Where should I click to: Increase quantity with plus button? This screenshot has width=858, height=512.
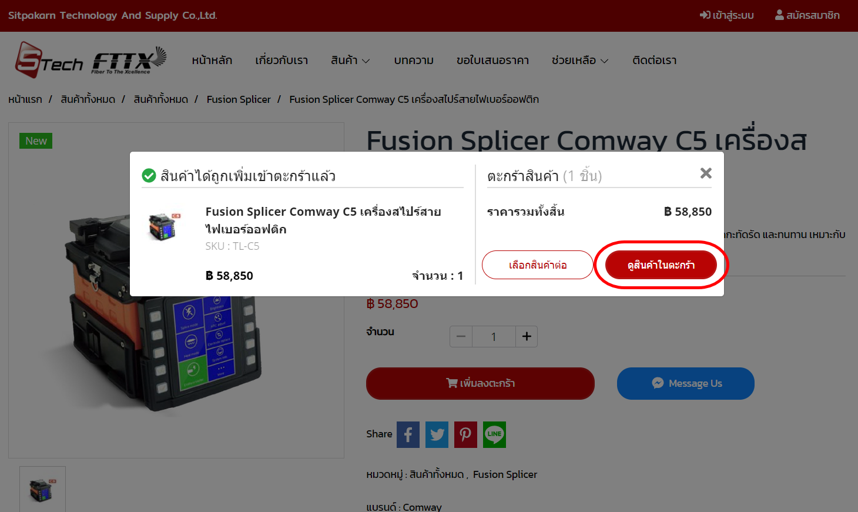[527, 336]
